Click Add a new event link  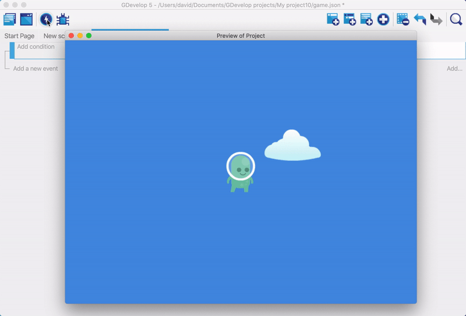click(35, 69)
